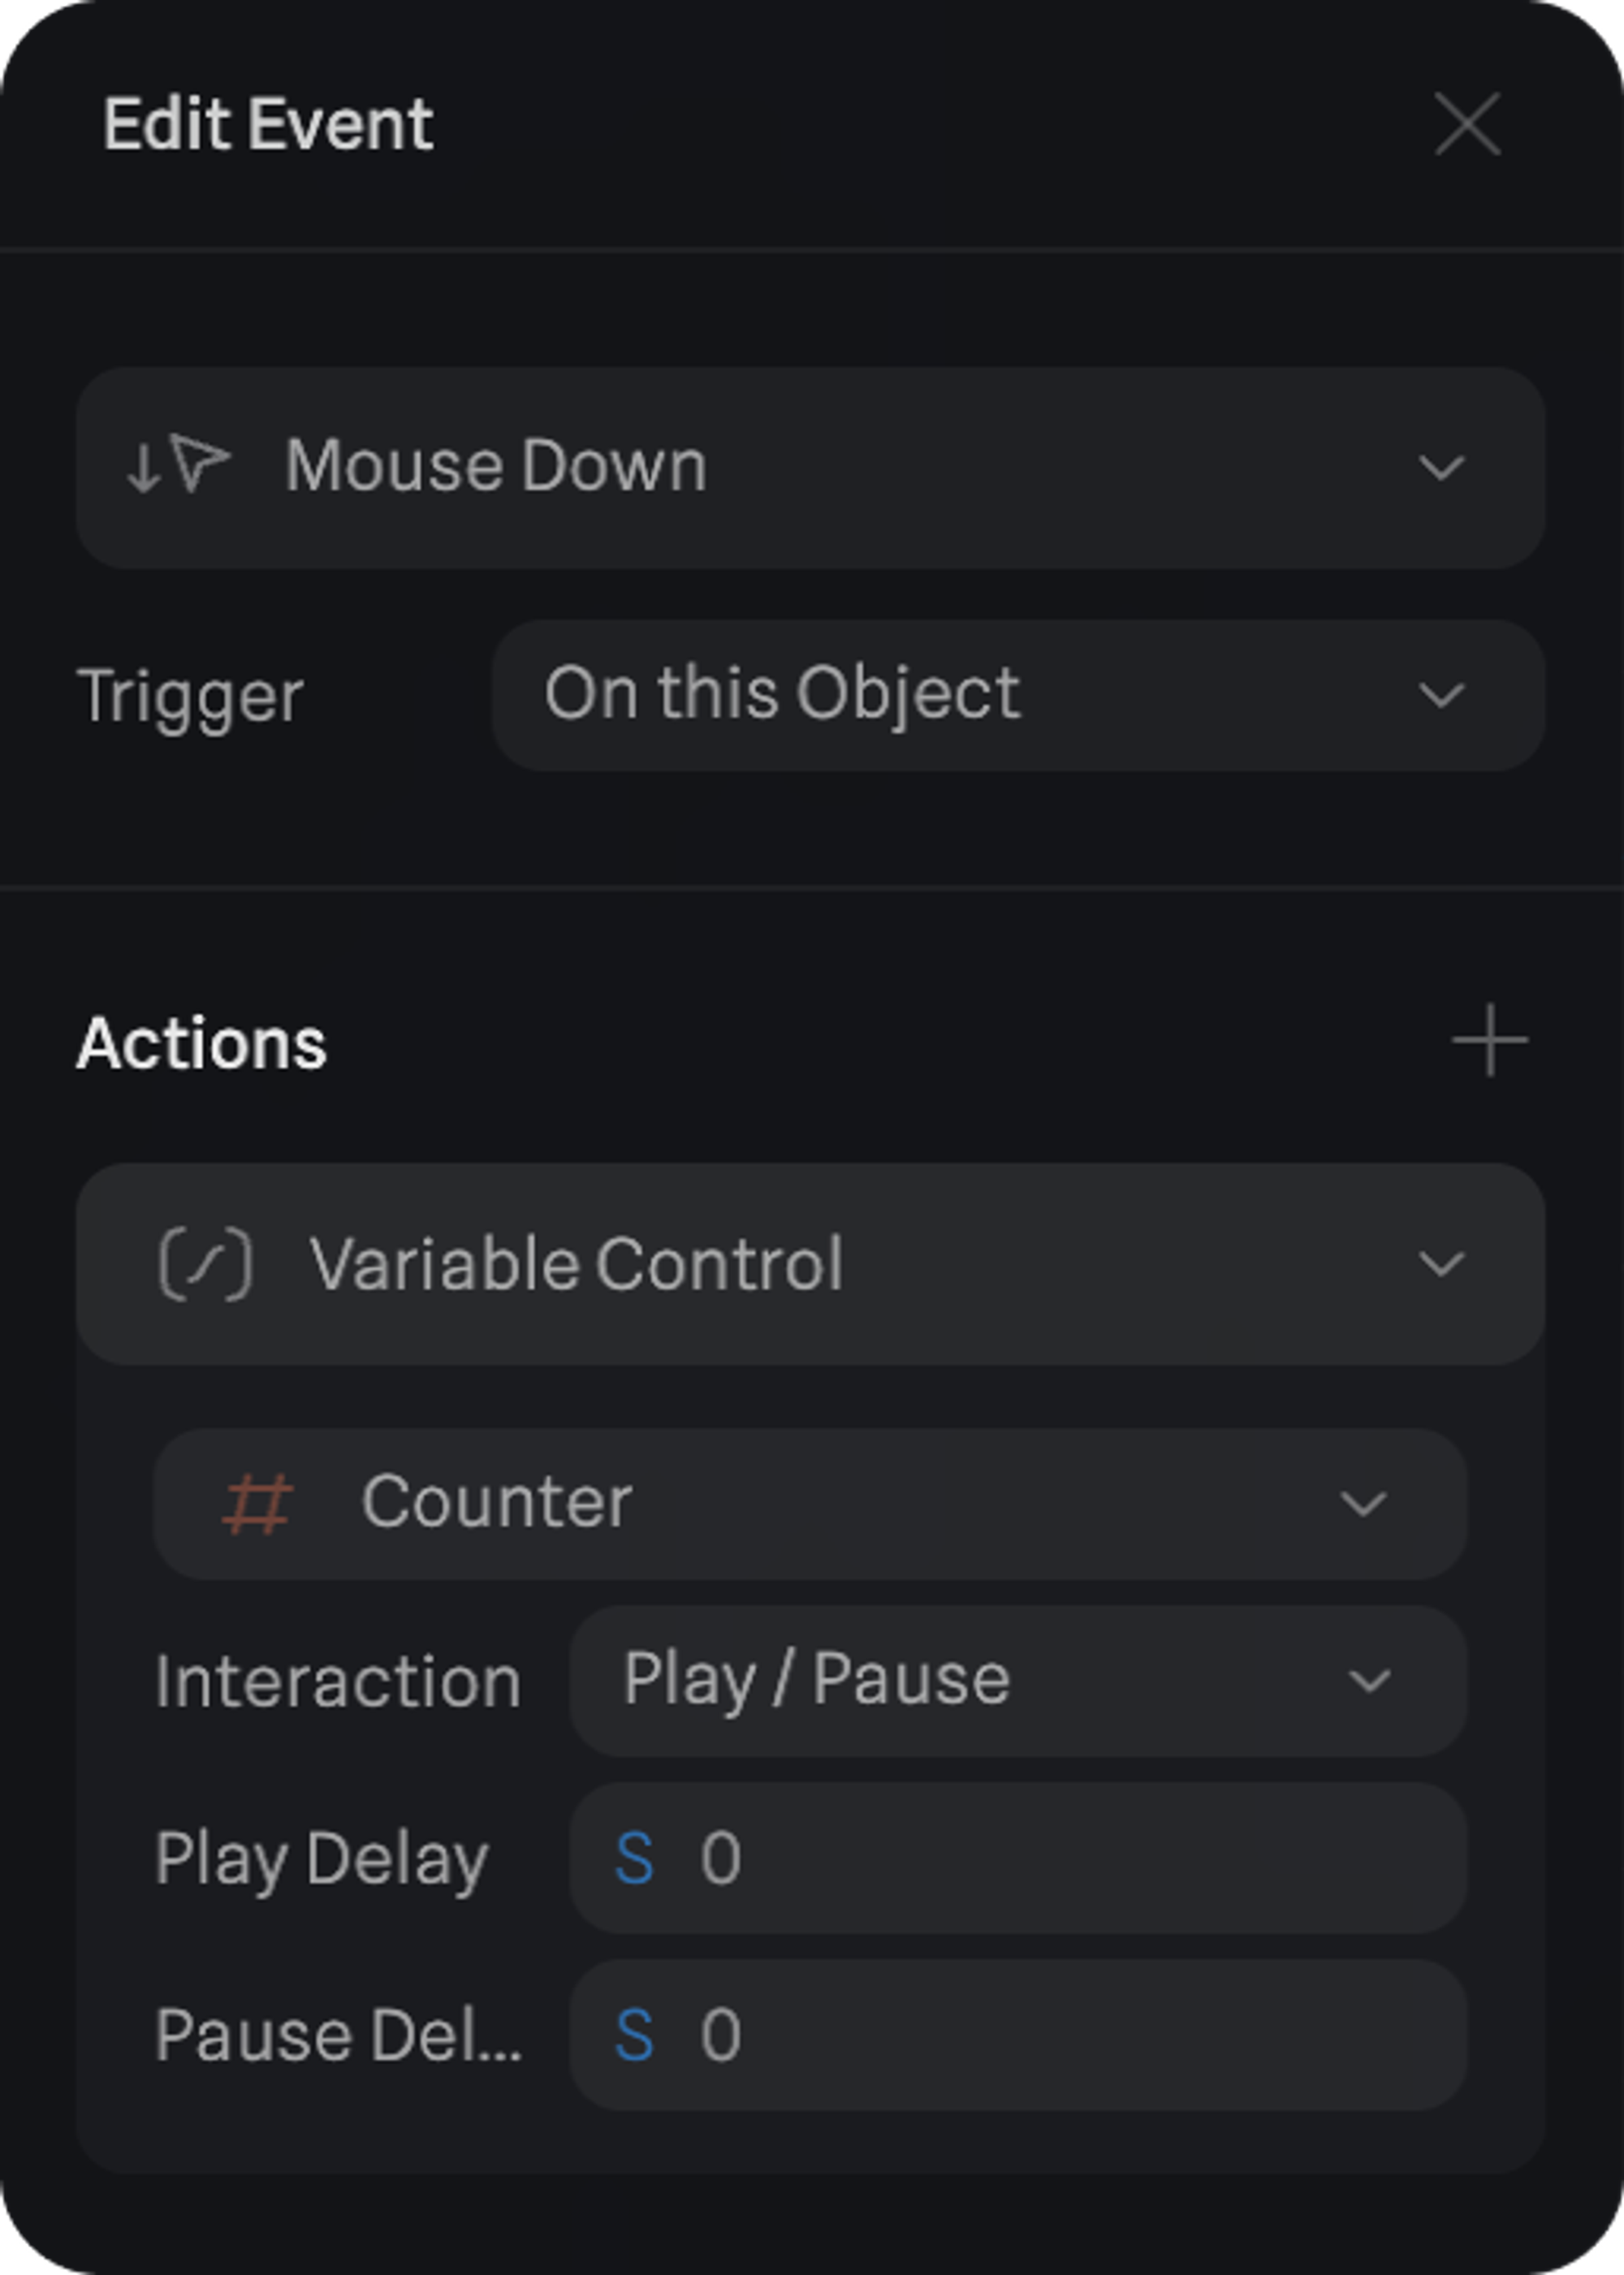The width and height of the screenshot is (1624, 2275).
Task: Click the Variable Control bracket icon
Action: point(205,1265)
